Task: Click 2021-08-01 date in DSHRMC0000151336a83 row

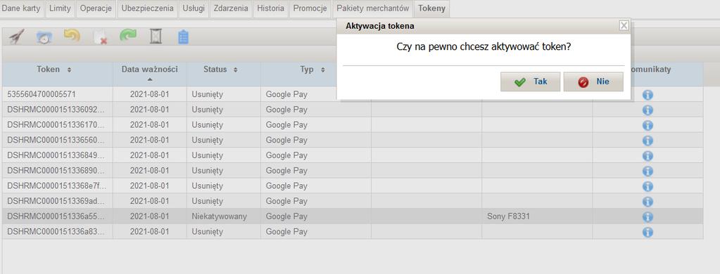Action: coord(150,231)
